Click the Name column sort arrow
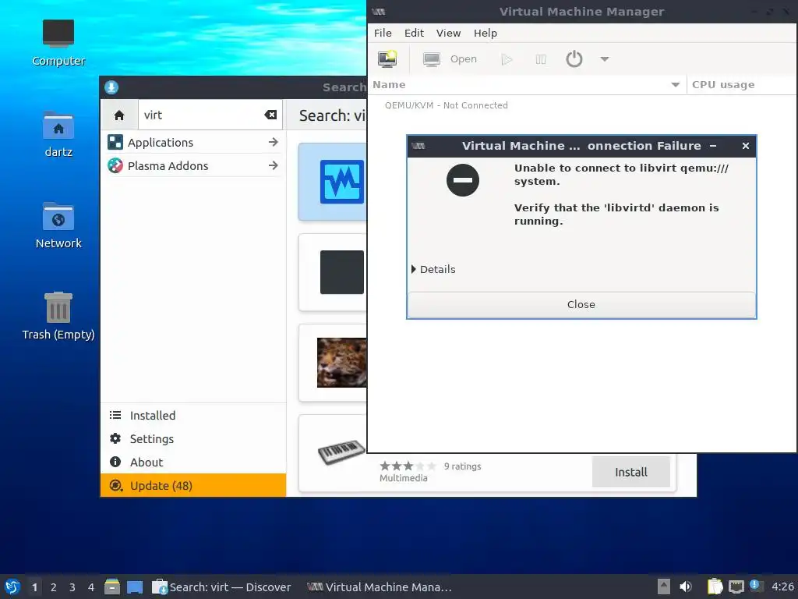The height and width of the screenshot is (599, 798). 676,85
